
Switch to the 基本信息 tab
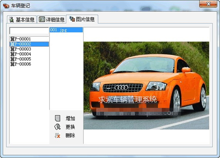(22, 19)
